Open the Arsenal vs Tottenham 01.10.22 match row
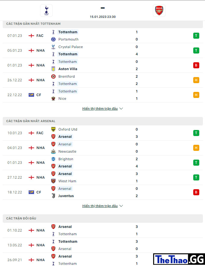The image size is (205, 266). coord(103,230)
